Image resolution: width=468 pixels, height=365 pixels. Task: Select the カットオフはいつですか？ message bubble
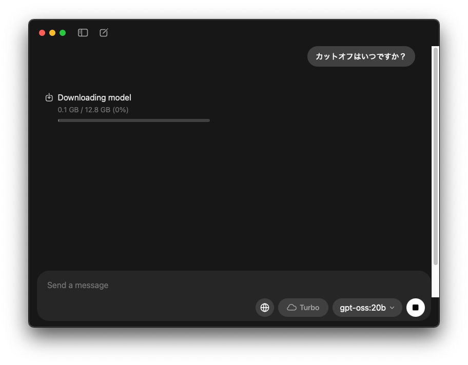pyautogui.click(x=361, y=56)
